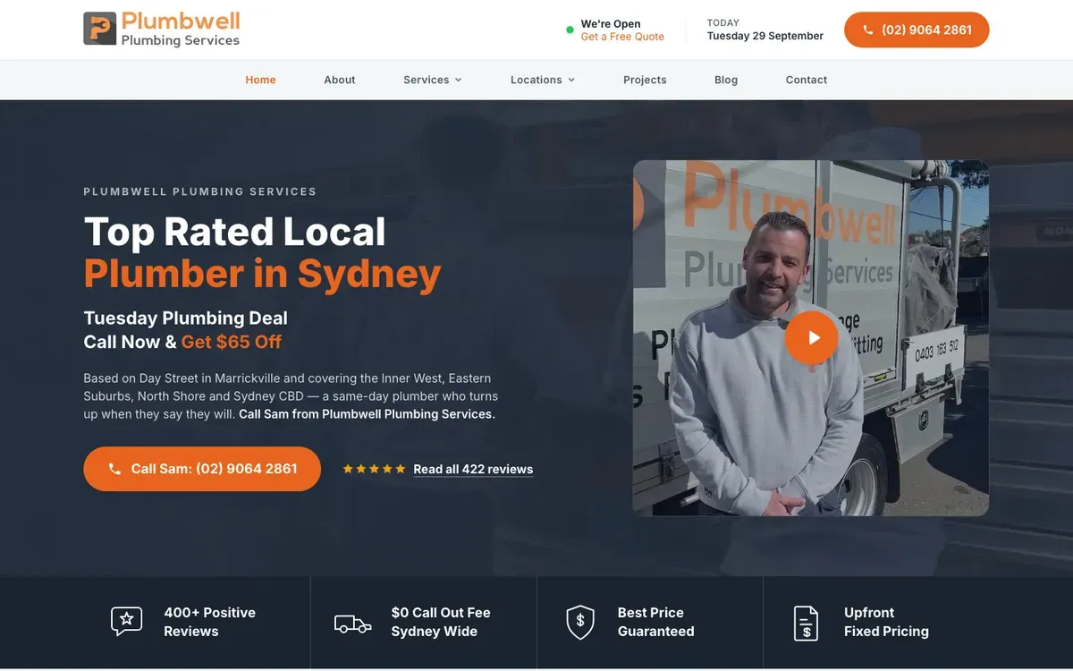Viewport: 1073px width, 671px height.
Task: Click the Top Rated Local heading
Action: (234, 232)
